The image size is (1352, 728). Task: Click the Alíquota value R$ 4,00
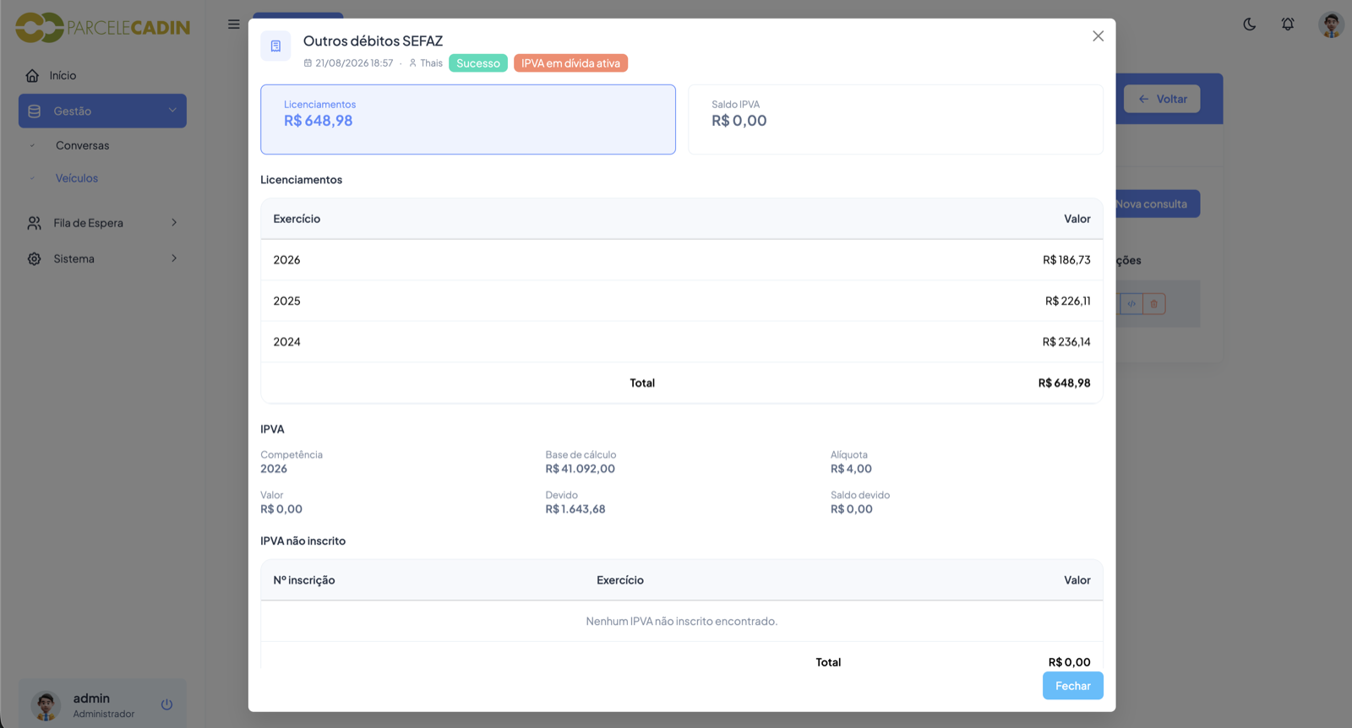[x=851, y=469]
